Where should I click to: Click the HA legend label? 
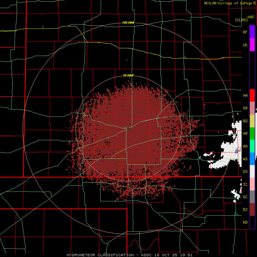click(x=245, y=96)
